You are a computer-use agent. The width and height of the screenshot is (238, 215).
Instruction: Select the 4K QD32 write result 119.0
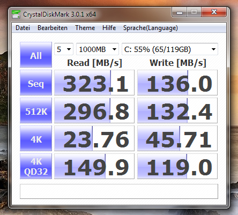click(177, 166)
